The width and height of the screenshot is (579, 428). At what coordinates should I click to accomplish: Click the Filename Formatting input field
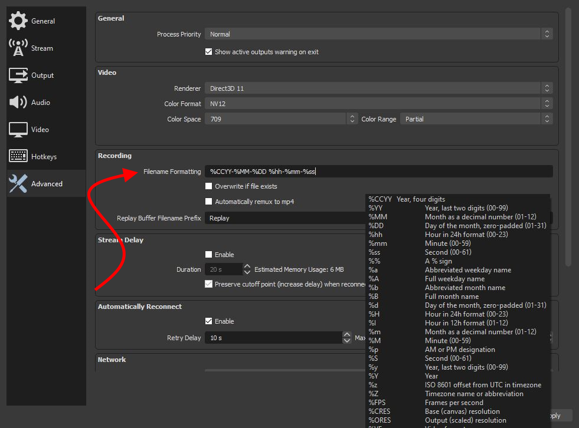coord(378,171)
